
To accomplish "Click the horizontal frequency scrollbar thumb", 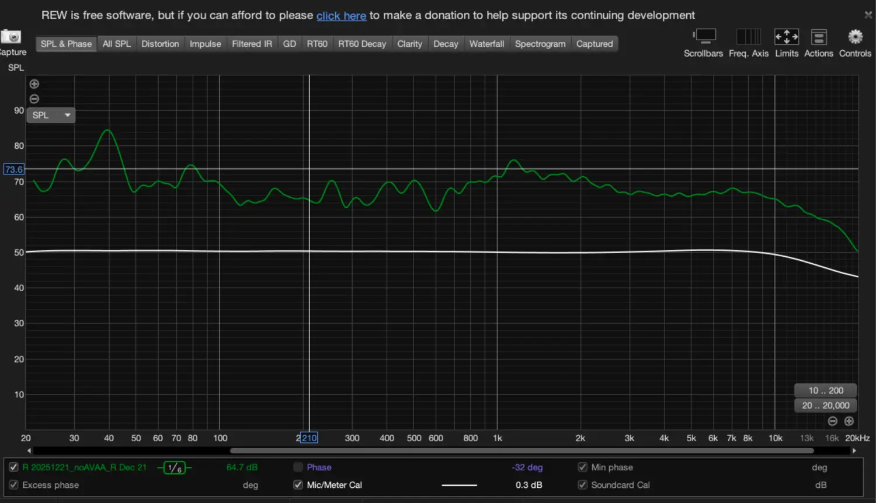I will point(521,450).
